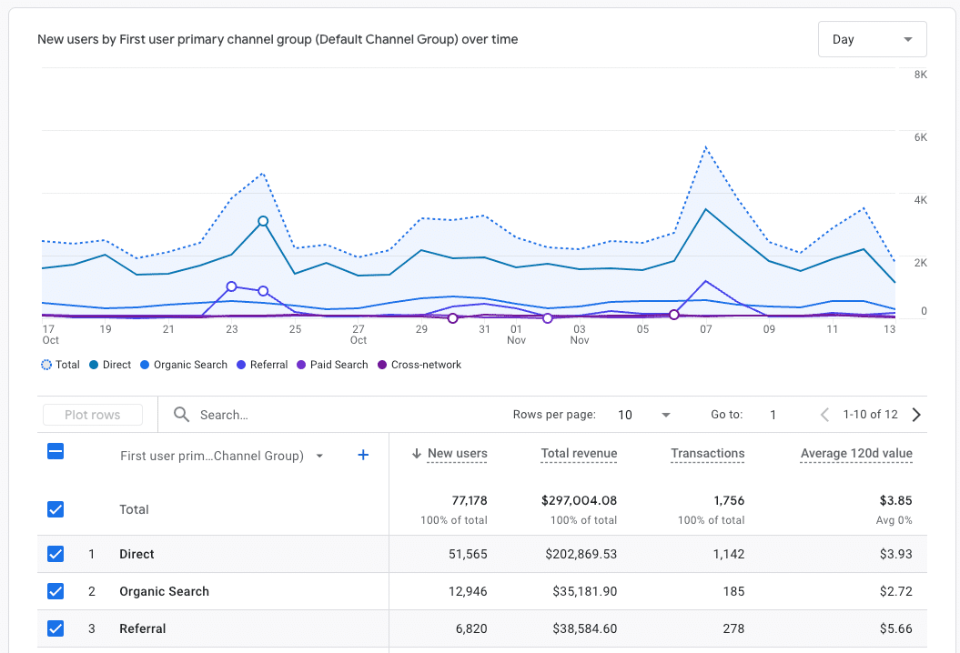Deselect the Organic Search row checkbox
Screen dimensions: 960x653
[x=56, y=591]
